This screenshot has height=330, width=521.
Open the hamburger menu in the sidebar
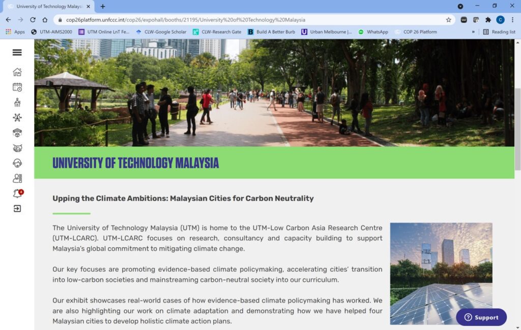[x=17, y=52]
